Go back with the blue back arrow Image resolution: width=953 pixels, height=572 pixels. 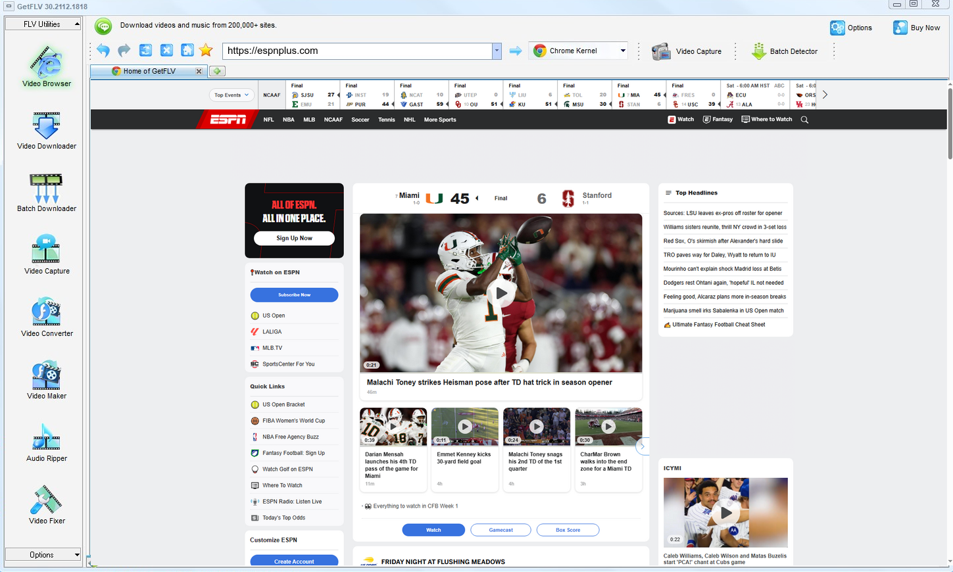pyautogui.click(x=103, y=51)
